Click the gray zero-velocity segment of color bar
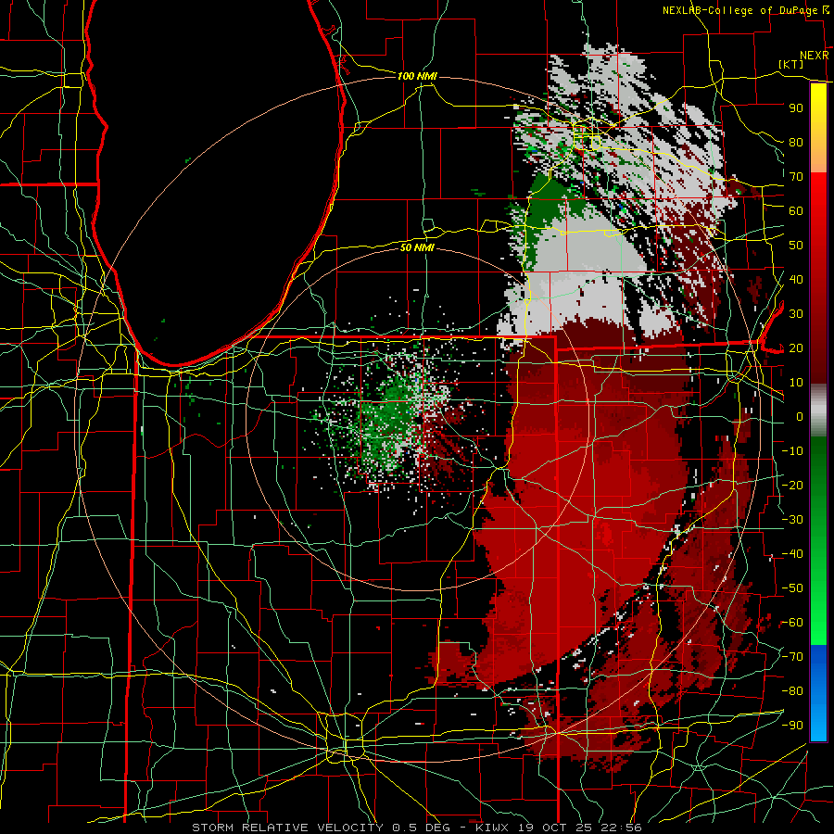 (818, 411)
